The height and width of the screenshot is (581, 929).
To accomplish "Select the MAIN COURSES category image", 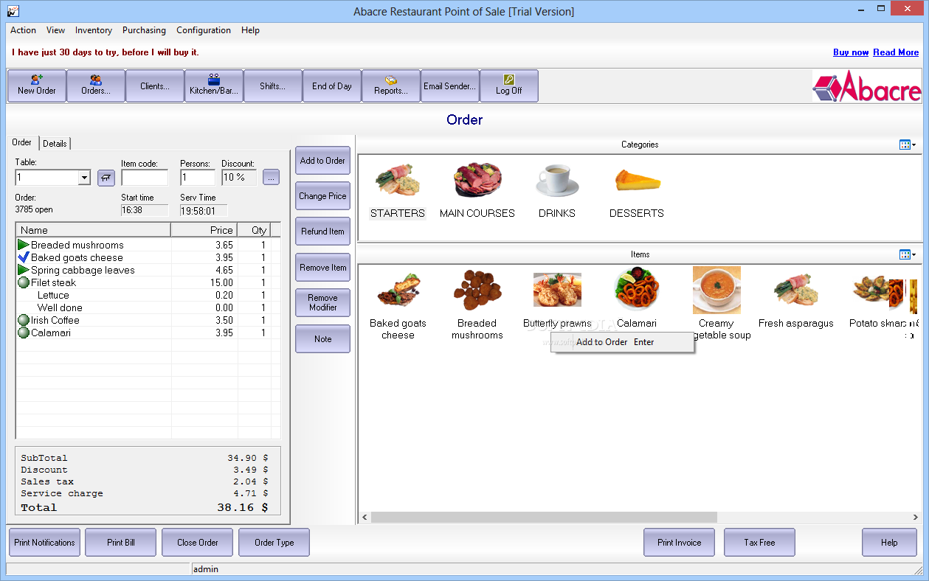I will click(477, 181).
